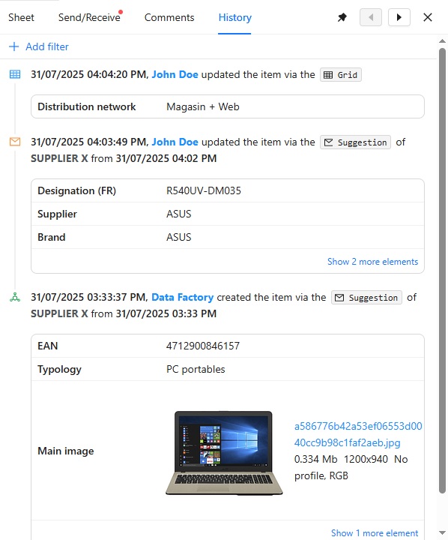The height and width of the screenshot is (540, 448).
Task: Expand Show 2 more elements
Action: tap(372, 262)
